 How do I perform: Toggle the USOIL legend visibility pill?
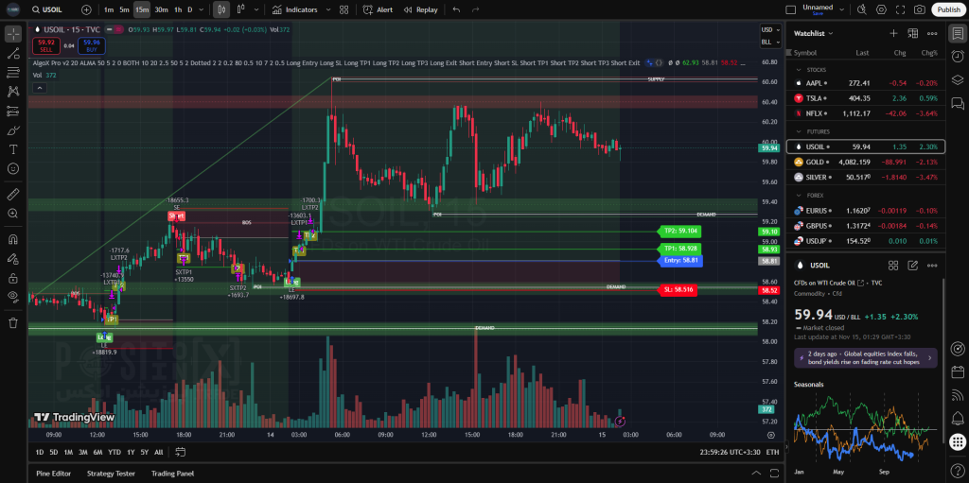[113, 29]
